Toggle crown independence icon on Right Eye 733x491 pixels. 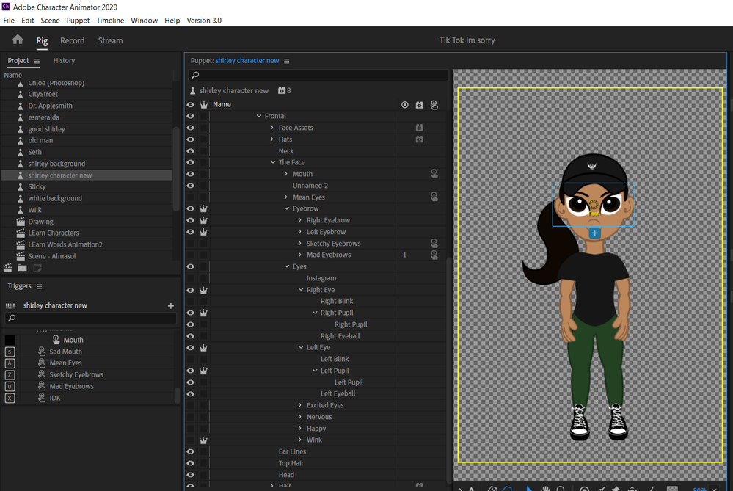[203, 290]
